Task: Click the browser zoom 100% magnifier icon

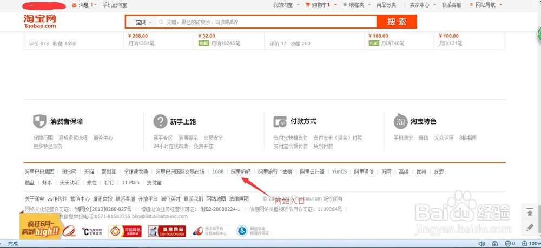Action: coord(524,244)
